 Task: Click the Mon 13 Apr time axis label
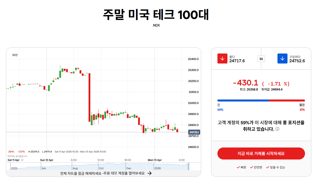point(155,160)
